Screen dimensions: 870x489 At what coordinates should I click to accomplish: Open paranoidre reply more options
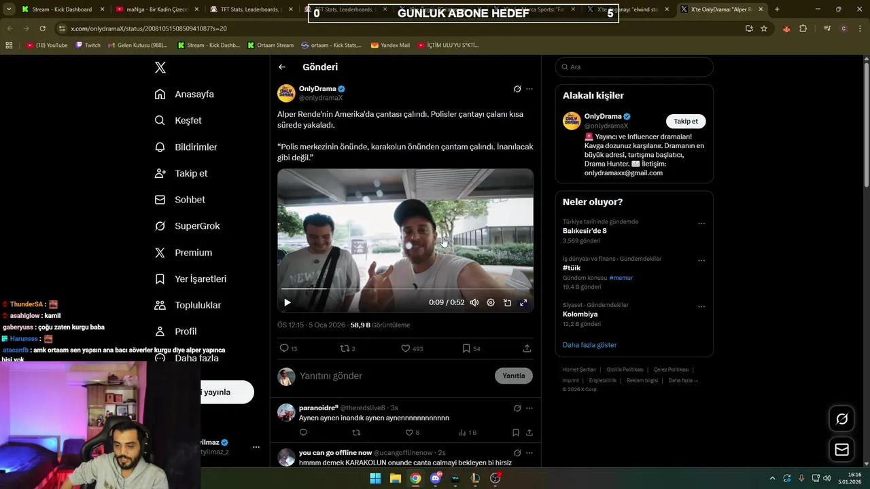coord(529,408)
